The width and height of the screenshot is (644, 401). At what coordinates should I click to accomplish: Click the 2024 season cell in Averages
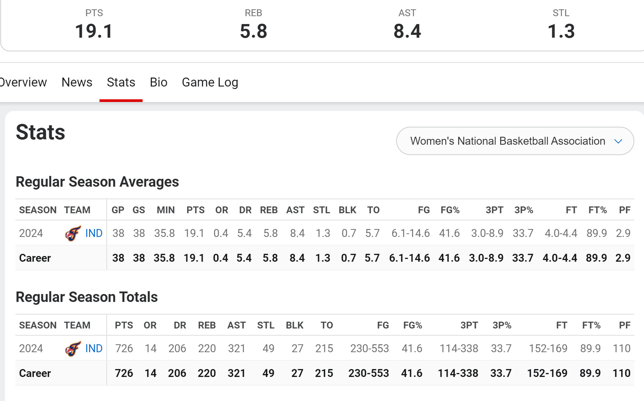[x=31, y=233]
